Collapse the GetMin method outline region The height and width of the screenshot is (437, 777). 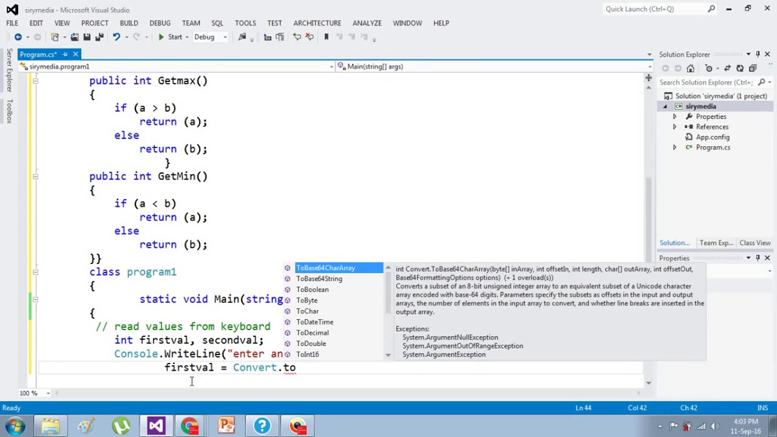point(35,176)
